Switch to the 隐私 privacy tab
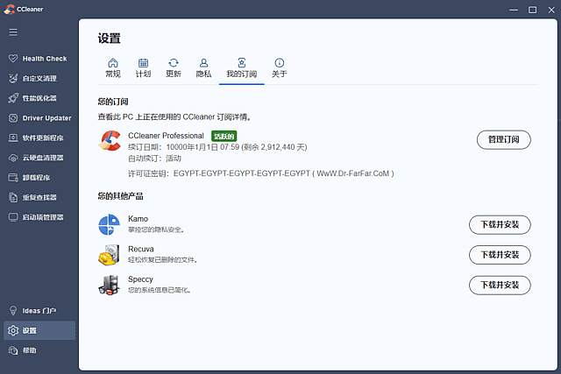The width and height of the screenshot is (561, 374). pyautogui.click(x=203, y=68)
